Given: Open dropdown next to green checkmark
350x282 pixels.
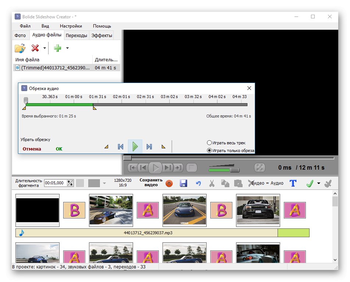Looking at the screenshot, I should coord(319,183).
